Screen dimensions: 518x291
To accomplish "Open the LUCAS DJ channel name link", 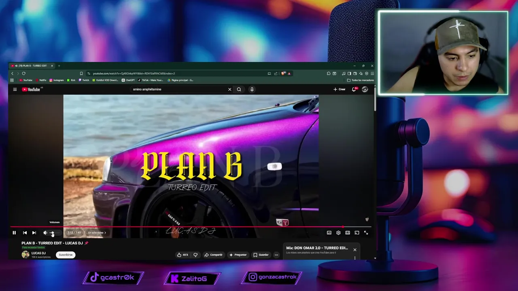I will click(x=38, y=253).
